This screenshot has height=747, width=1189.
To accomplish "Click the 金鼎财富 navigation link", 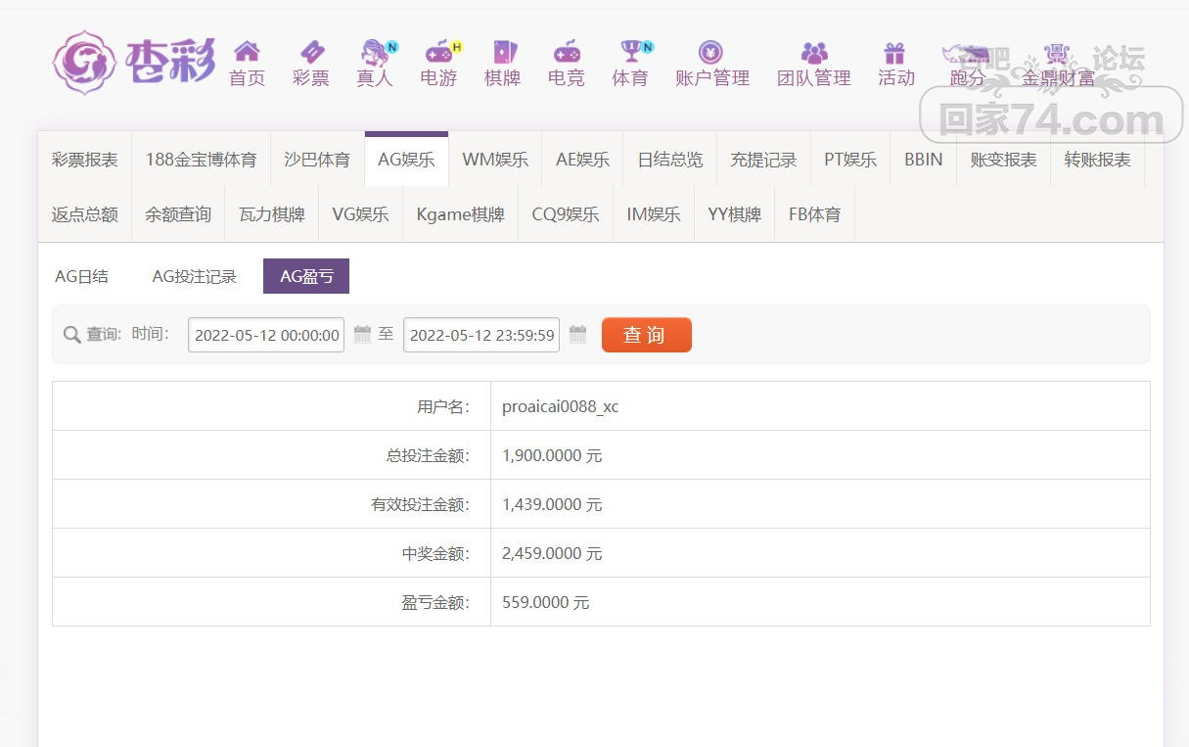I will coord(1059,77).
